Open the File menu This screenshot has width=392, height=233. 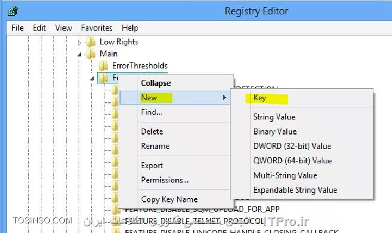pyautogui.click(x=17, y=28)
